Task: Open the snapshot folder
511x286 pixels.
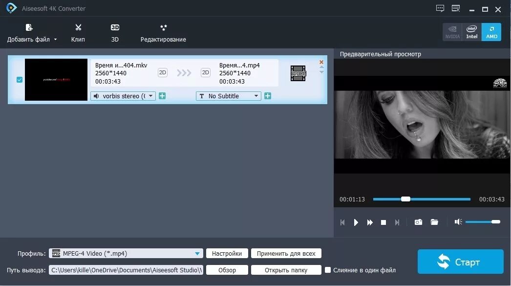Action: point(434,222)
